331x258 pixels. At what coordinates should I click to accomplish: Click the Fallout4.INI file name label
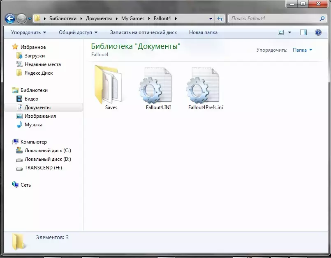pos(158,107)
